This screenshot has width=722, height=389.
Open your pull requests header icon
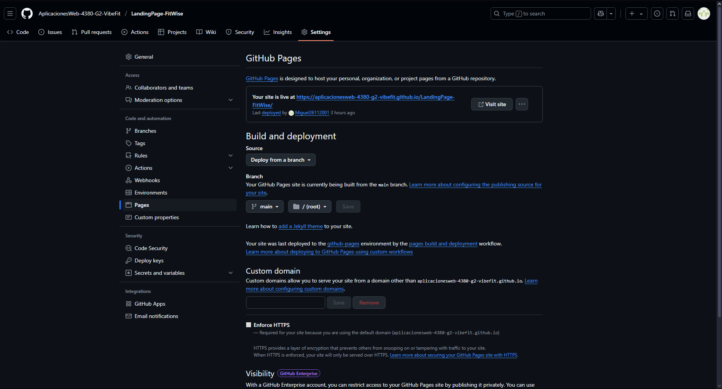tap(673, 14)
